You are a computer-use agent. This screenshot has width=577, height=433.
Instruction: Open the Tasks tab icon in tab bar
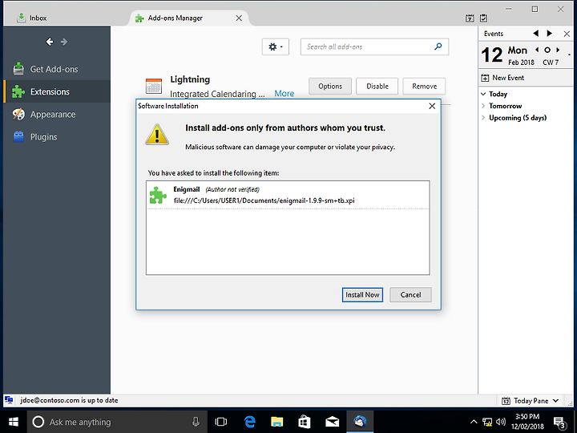483,18
